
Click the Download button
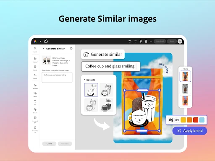(160, 41)
